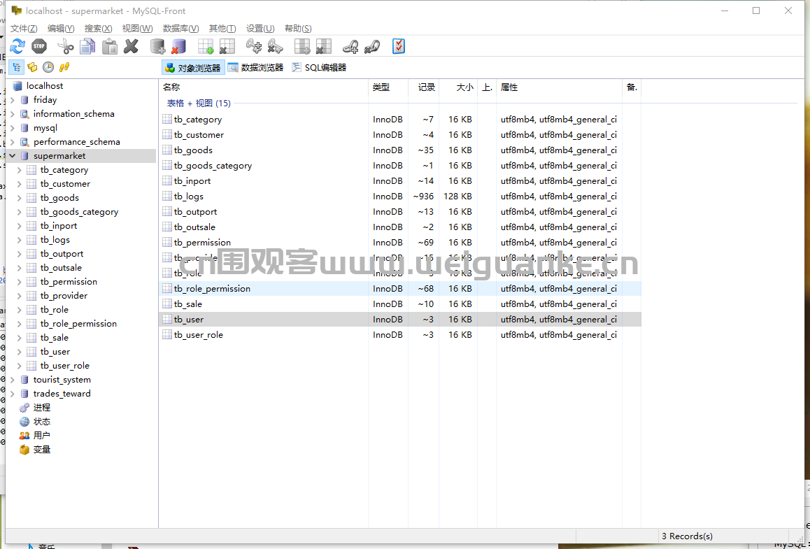This screenshot has height=549, width=810.
Task: Click the scissors Cut icon
Action: coord(66,46)
